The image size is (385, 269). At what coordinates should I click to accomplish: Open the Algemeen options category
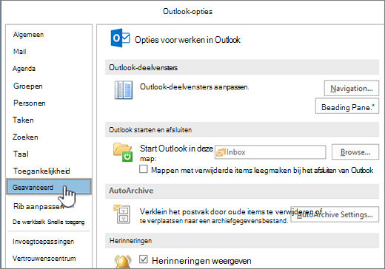(x=28, y=35)
